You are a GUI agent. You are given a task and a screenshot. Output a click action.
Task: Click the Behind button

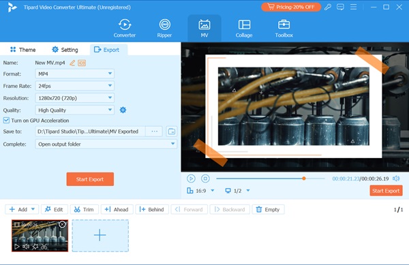click(152, 210)
